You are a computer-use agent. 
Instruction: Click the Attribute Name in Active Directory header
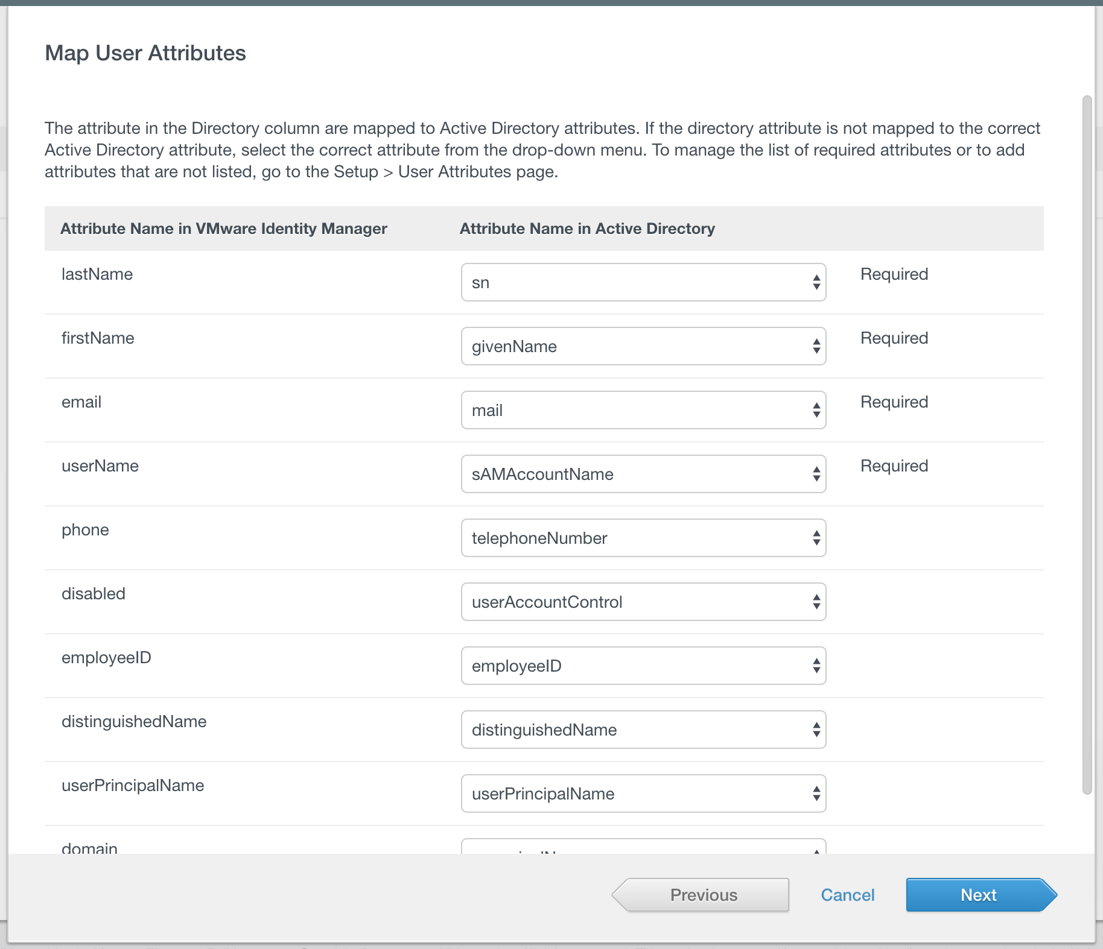point(587,229)
